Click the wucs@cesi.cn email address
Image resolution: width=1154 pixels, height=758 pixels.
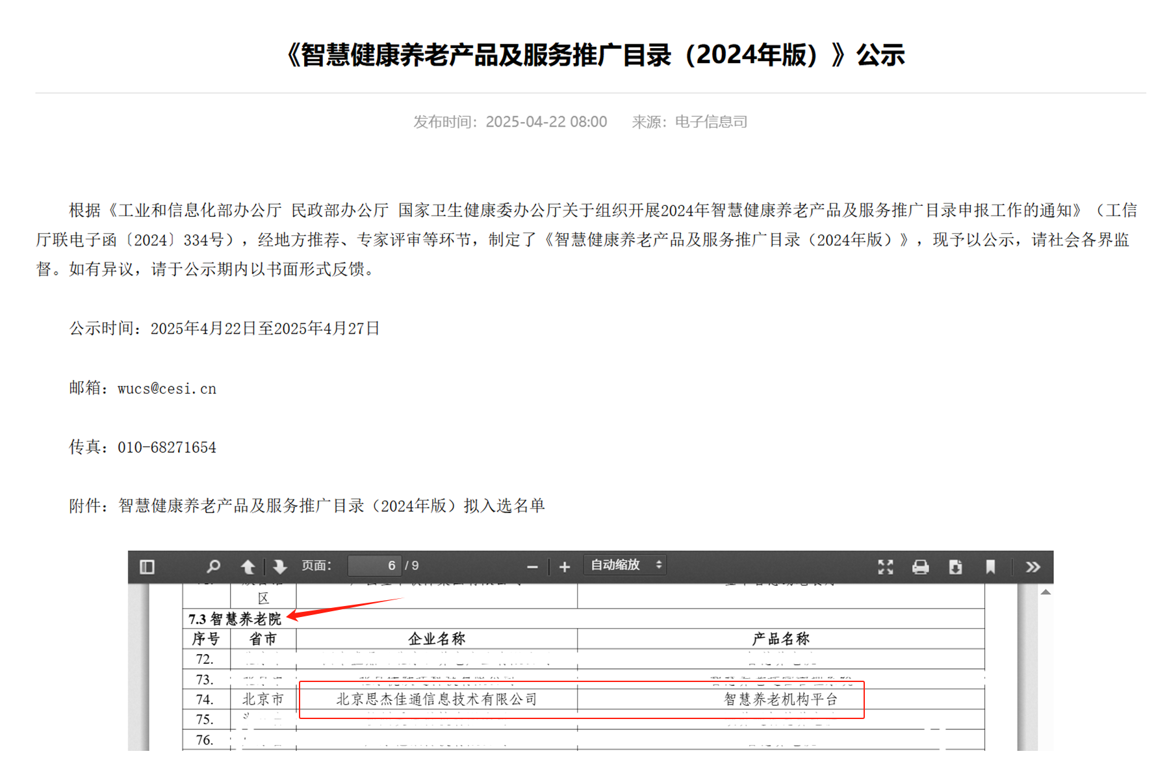coord(167,388)
